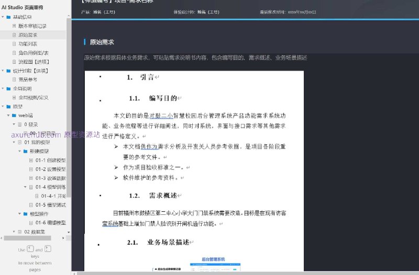Viewport: 419px width, 275px height.
Task: Click the folder icon beside 设计过程【选填】
Action: (x=8, y=71)
